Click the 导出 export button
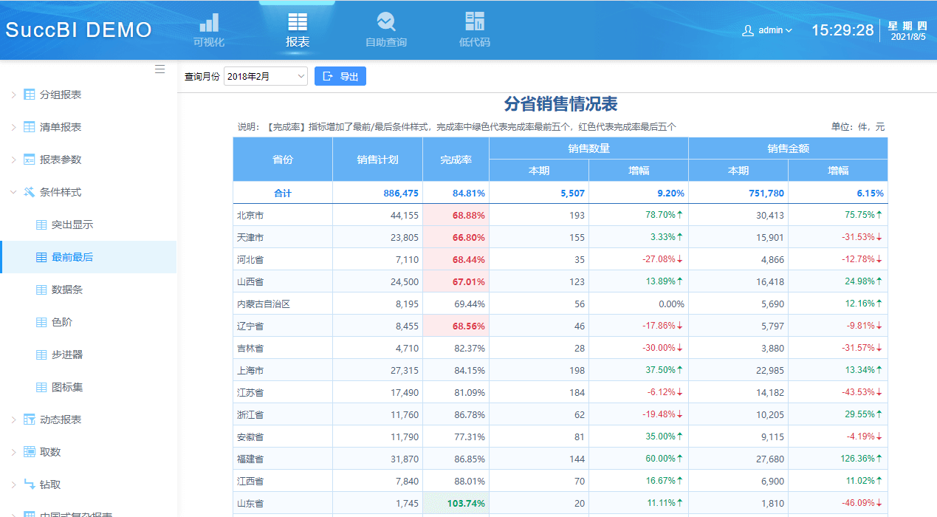This screenshot has width=937, height=517. (x=340, y=75)
